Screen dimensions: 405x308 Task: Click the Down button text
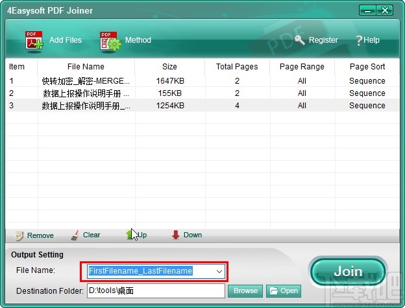(x=193, y=235)
